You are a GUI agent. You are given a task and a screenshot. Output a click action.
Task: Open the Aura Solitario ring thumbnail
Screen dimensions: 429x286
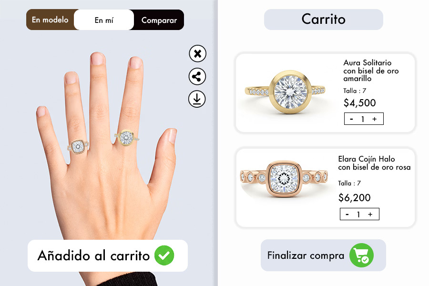coord(285,92)
